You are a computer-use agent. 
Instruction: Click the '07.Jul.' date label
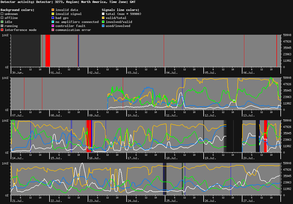click(18, 115)
